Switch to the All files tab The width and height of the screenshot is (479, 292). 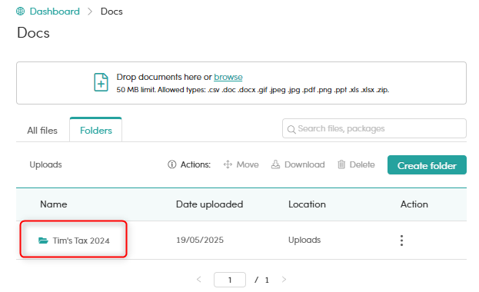42,131
